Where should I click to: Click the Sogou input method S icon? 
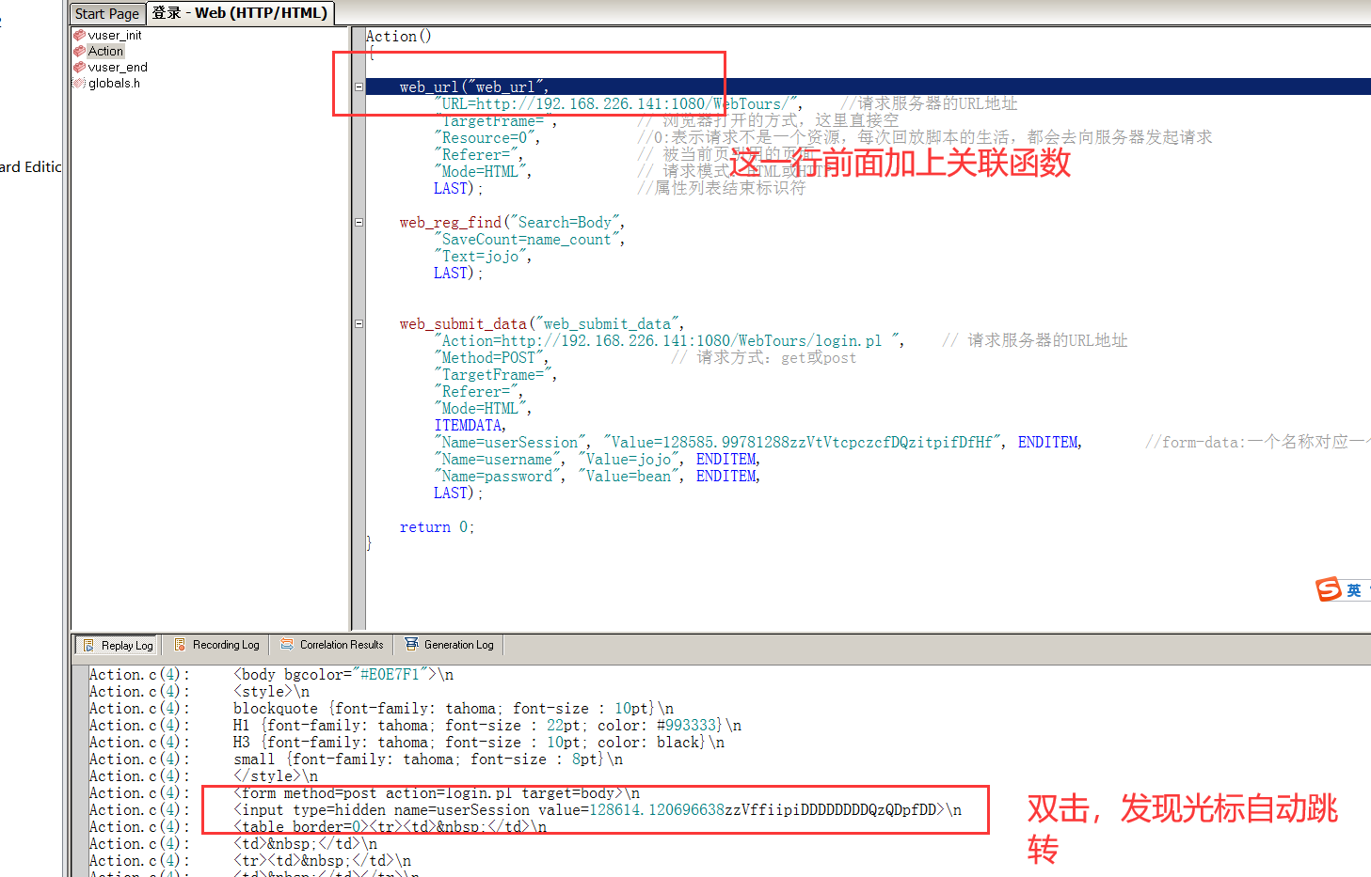pyautogui.click(x=1329, y=589)
